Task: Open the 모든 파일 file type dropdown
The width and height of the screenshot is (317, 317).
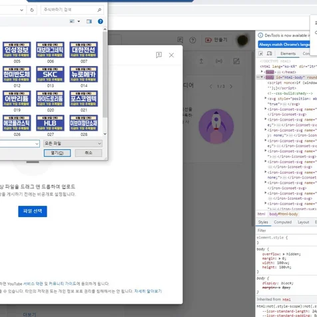Action: tap(73, 144)
